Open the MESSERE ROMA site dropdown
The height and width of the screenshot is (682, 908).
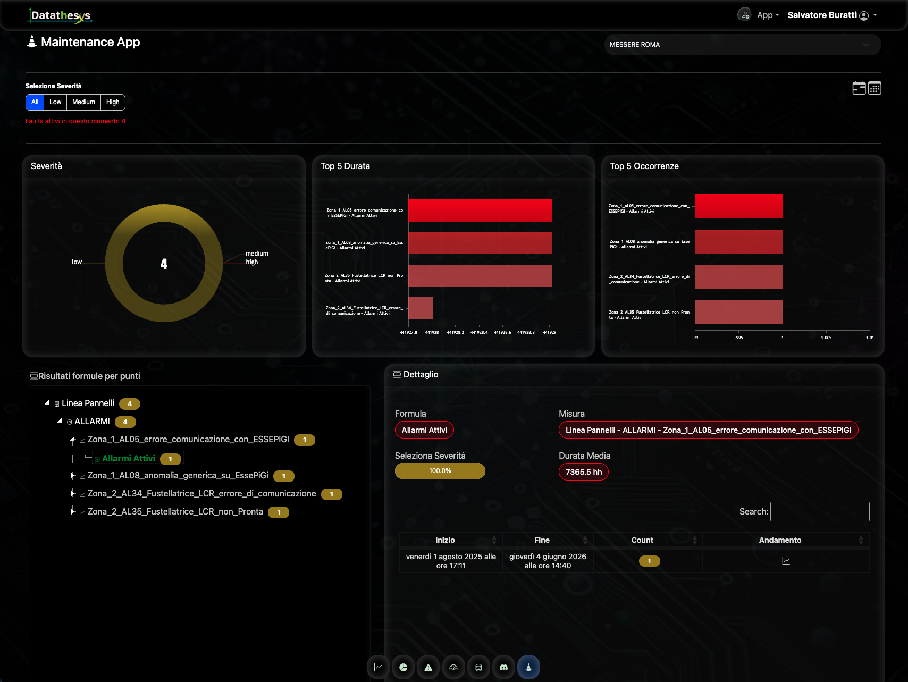pos(743,45)
